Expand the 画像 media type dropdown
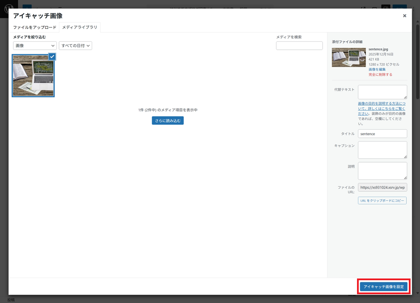This screenshot has height=303, width=420. [x=35, y=46]
